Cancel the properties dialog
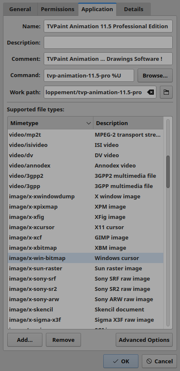This screenshot has height=371, width=180. coord(159,361)
